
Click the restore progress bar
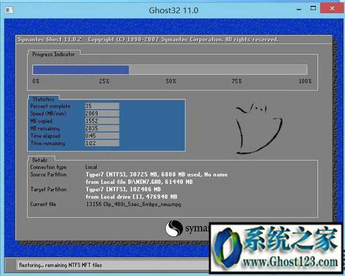(x=170, y=70)
